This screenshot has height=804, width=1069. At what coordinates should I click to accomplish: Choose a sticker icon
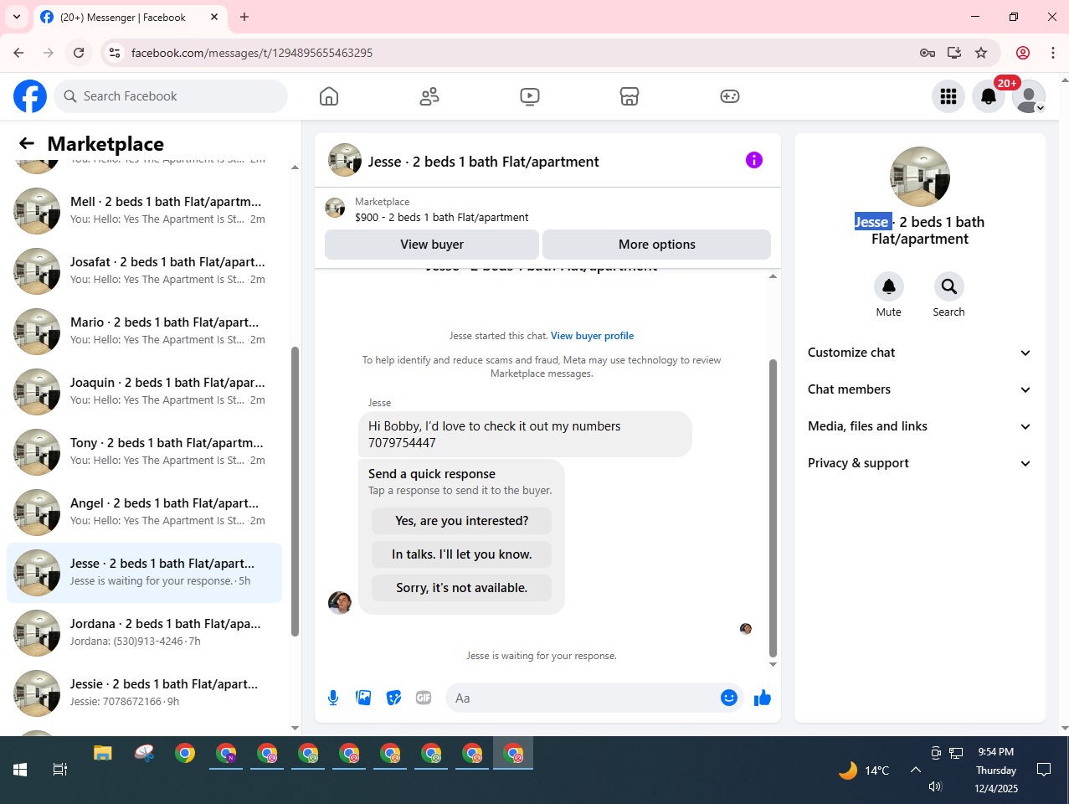point(393,698)
